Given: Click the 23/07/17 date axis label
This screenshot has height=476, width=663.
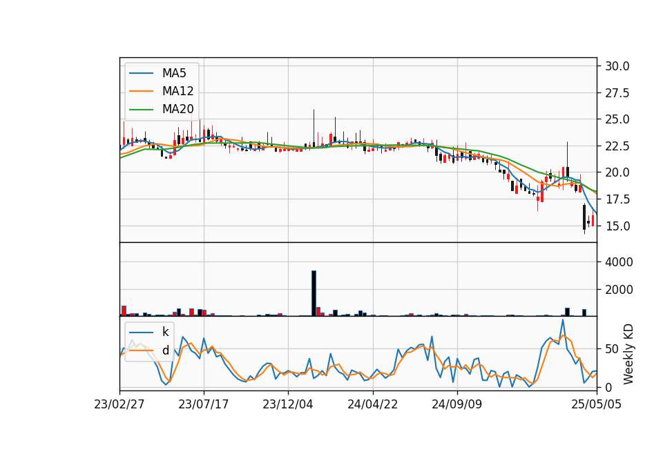Looking at the screenshot, I should (x=203, y=405).
